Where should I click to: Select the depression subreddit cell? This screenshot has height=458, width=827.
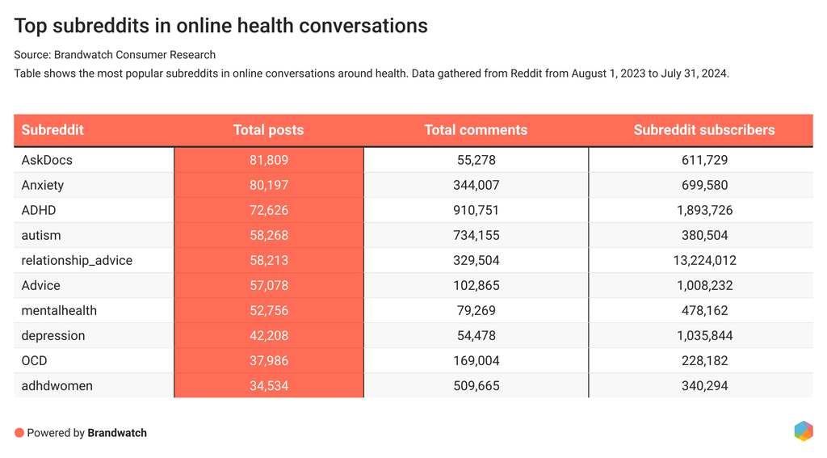53,335
